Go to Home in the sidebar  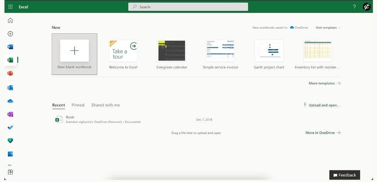[x=10, y=21]
